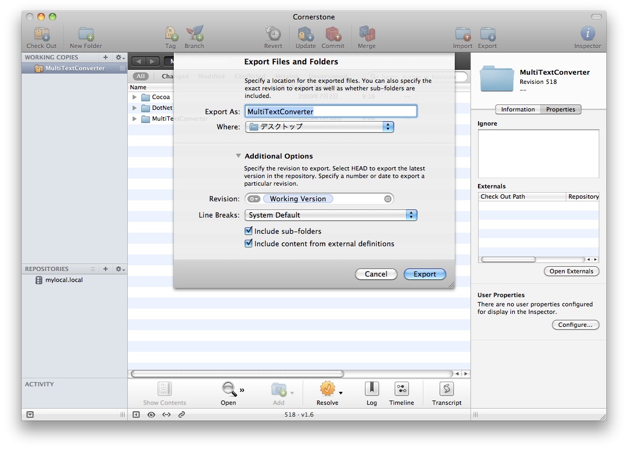Click the Export button in dialog

(x=424, y=274)
